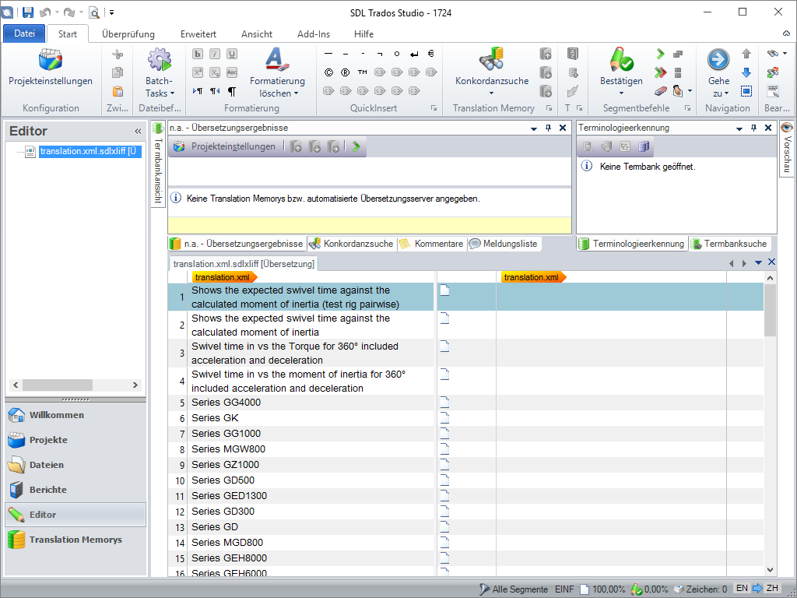The image size is (797, 598).
Task: Click the scissors cut icon
Action: pyautogui.click(x=118, y=54)
